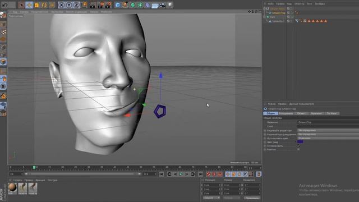The height and width of the screenshot is (202, 359).
Task: Select the highlighted Объект row in Object Manager
Action: pos(278,13)
